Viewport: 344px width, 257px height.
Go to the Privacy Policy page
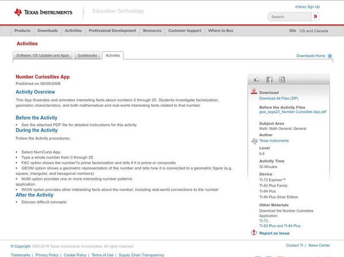[47, 255]
